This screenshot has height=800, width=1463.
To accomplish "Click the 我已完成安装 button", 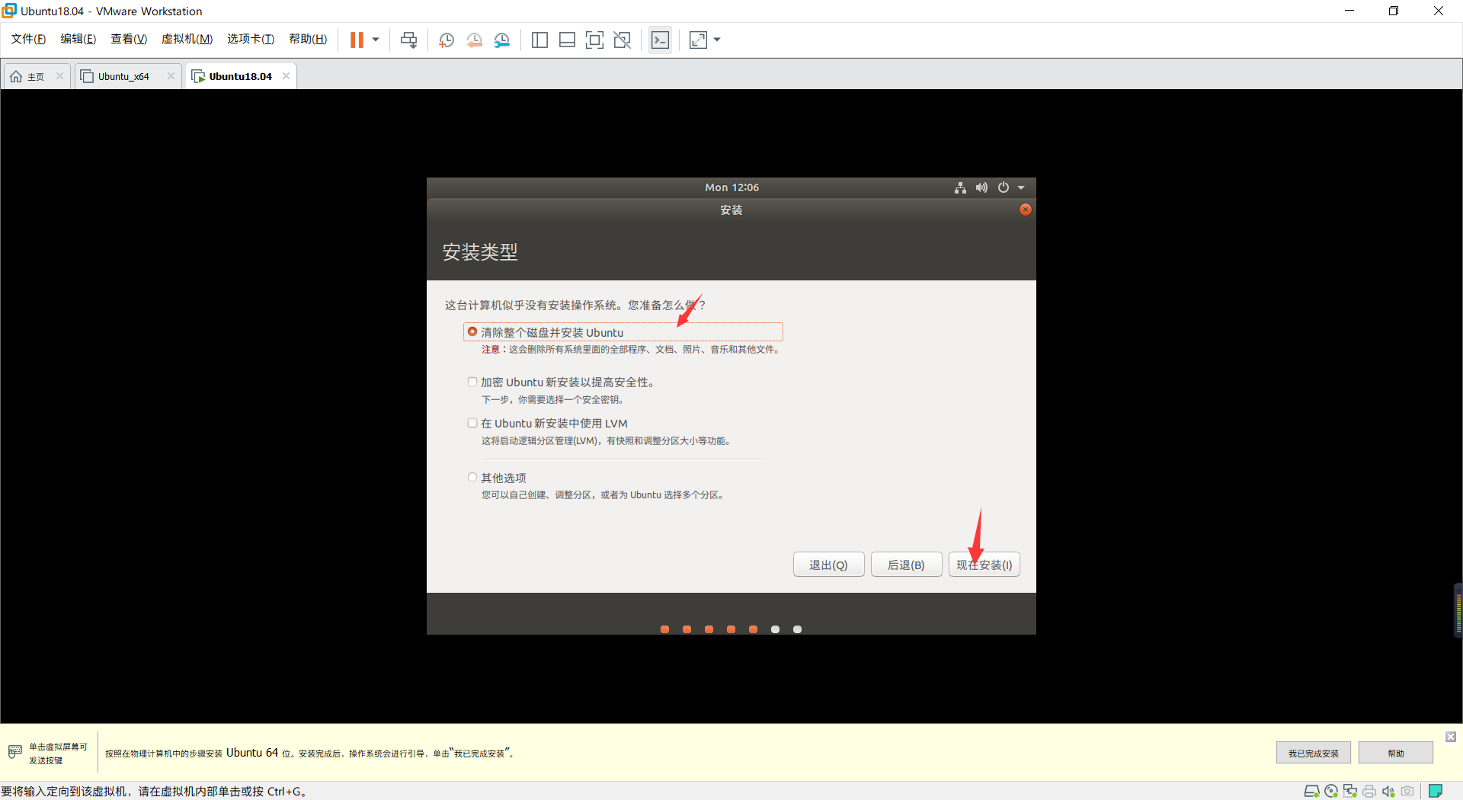I will [1313, 753].
